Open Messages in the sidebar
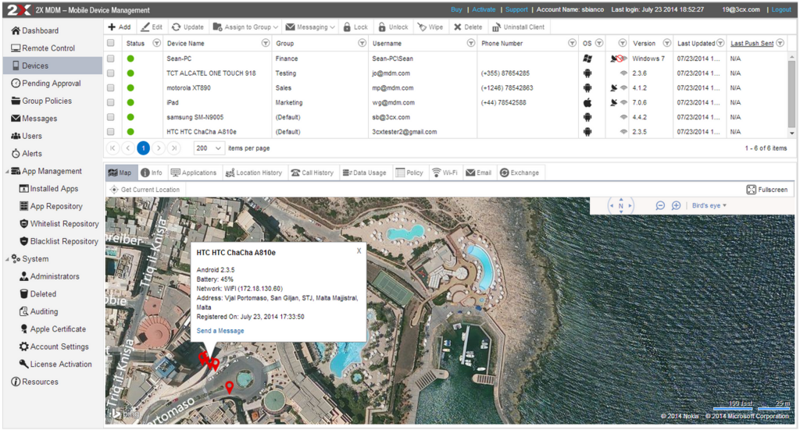This screenshot has width=800, height=430. tap(34, 118)
